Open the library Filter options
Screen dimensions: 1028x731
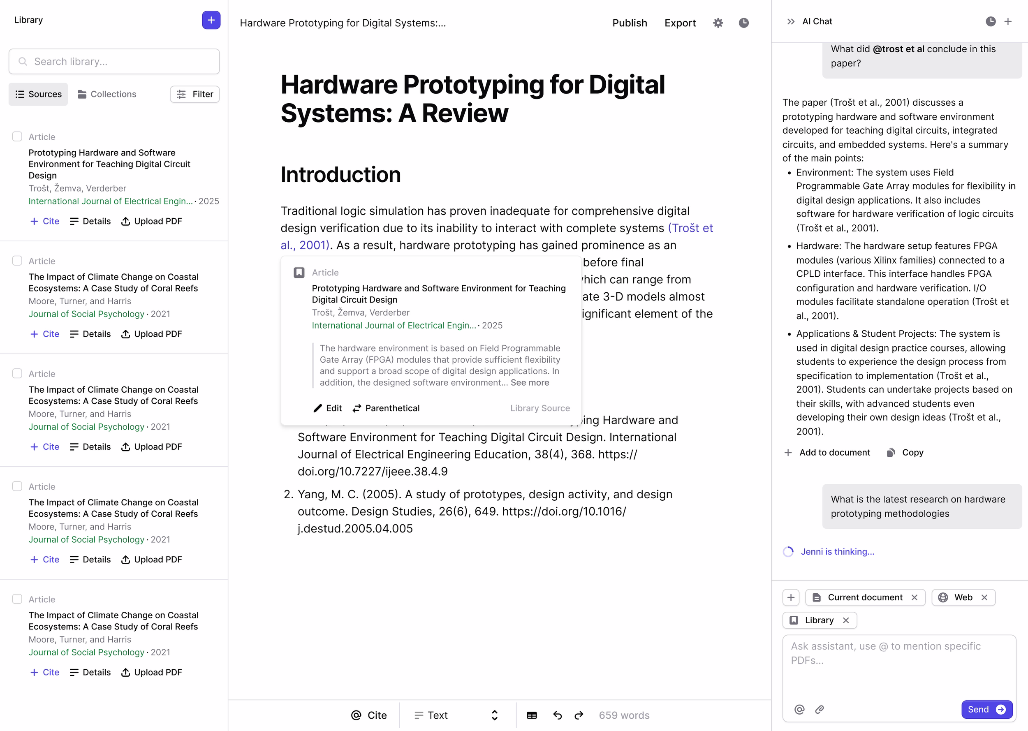pyautogui.click(x=195, y=94)
